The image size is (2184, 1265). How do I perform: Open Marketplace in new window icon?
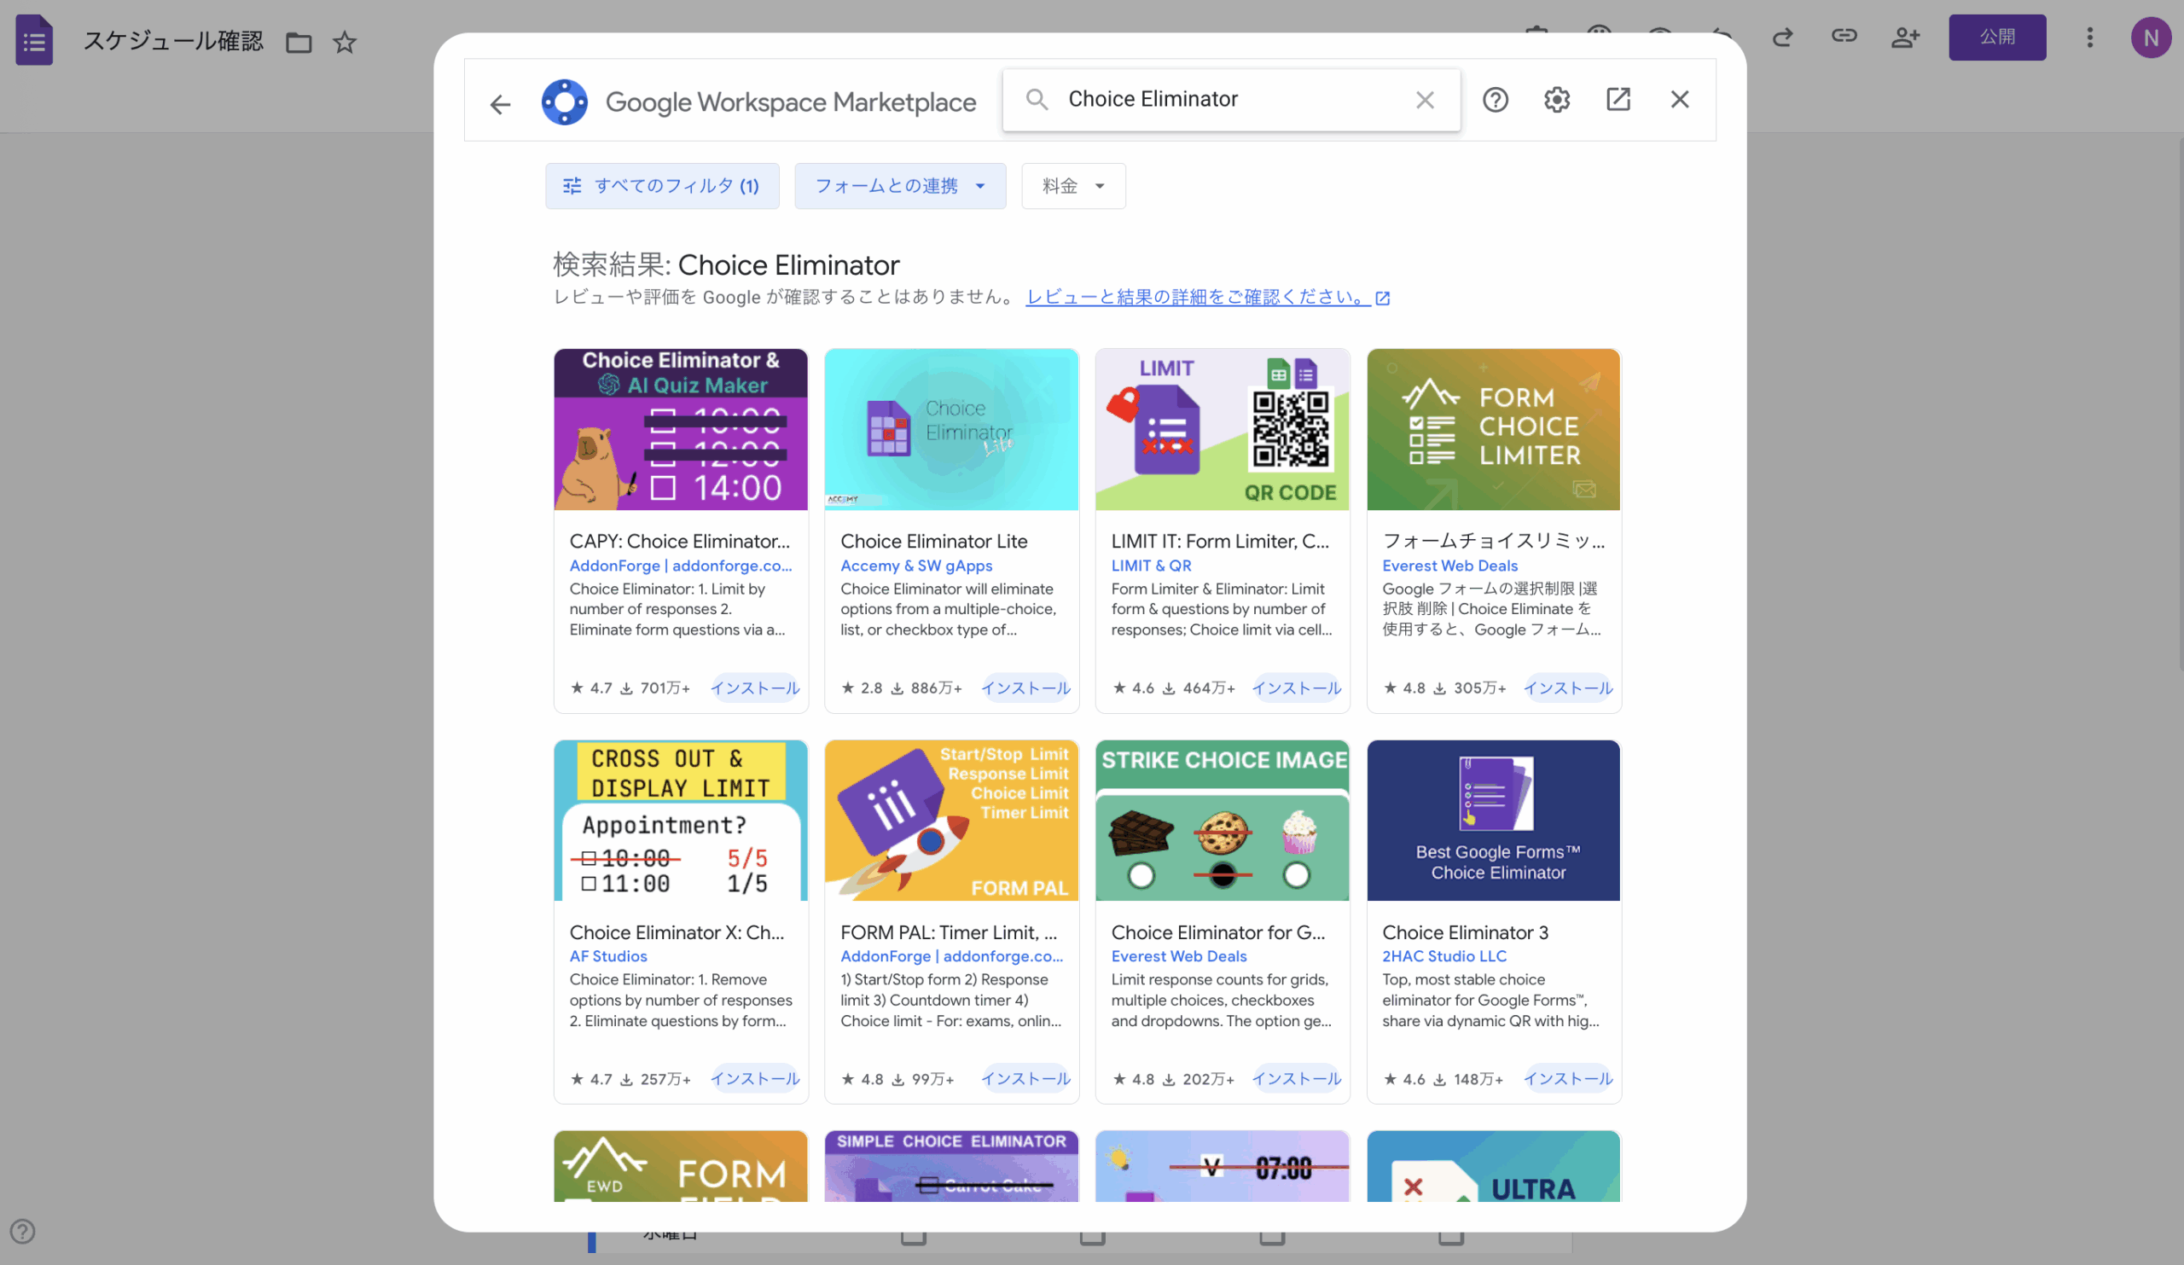coord(1618,100)
